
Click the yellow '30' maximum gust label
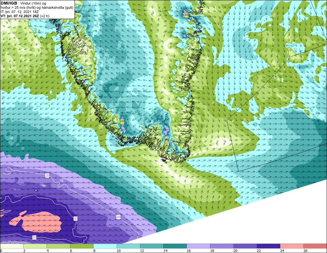coord(186,15)
